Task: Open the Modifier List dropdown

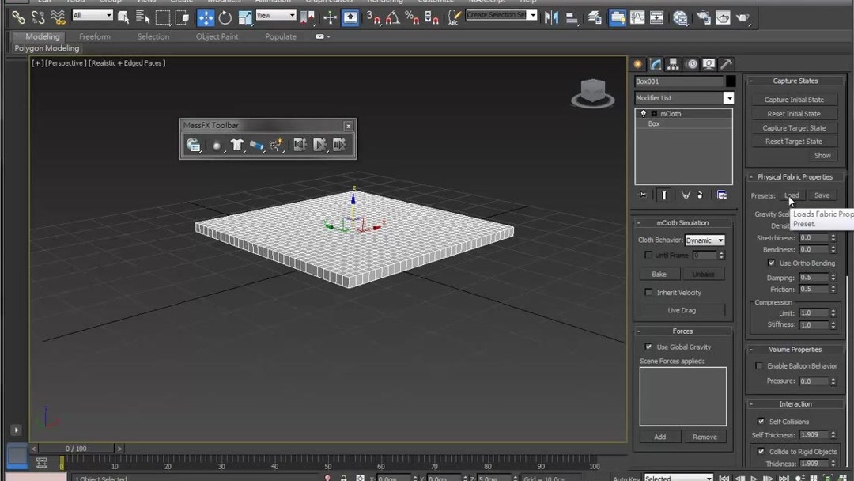Action: [x=730, y=97]
